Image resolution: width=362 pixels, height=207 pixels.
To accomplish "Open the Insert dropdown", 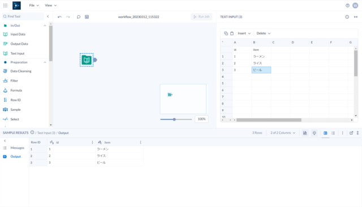I will tap(244, 33).
